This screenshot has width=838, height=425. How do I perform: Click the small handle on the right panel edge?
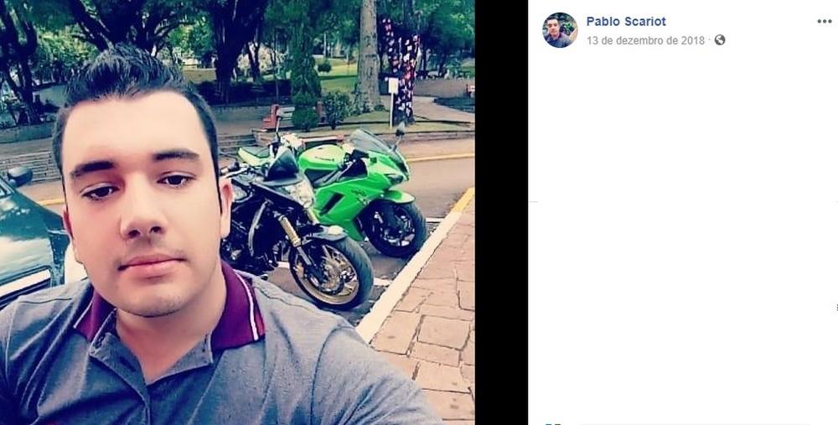coord(835,308)
